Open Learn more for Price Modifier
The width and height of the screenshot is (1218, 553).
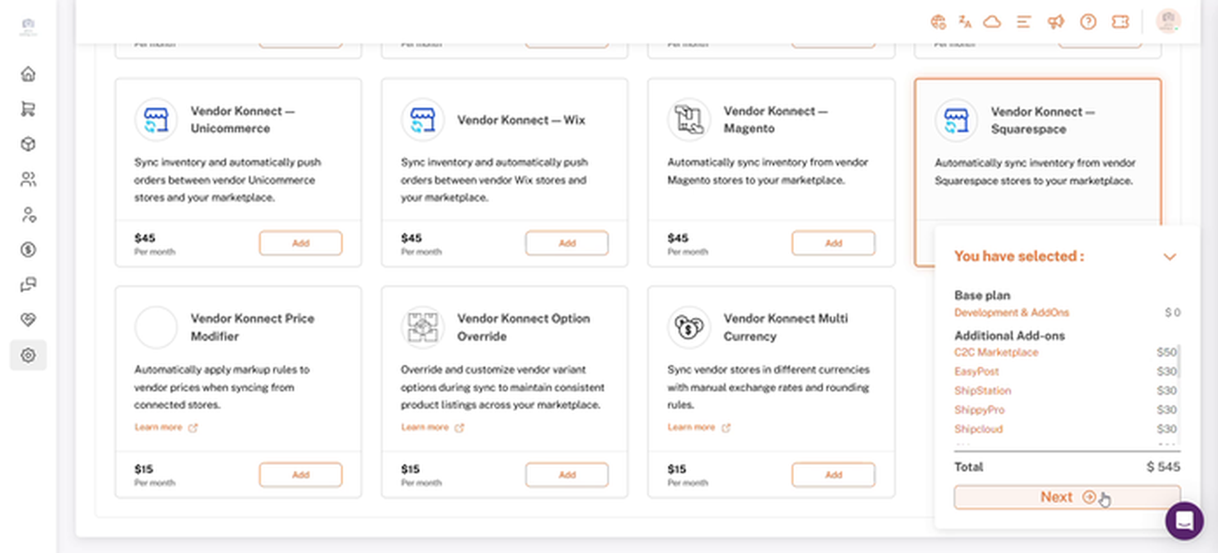pyautogui.click(x=166, y=427)
